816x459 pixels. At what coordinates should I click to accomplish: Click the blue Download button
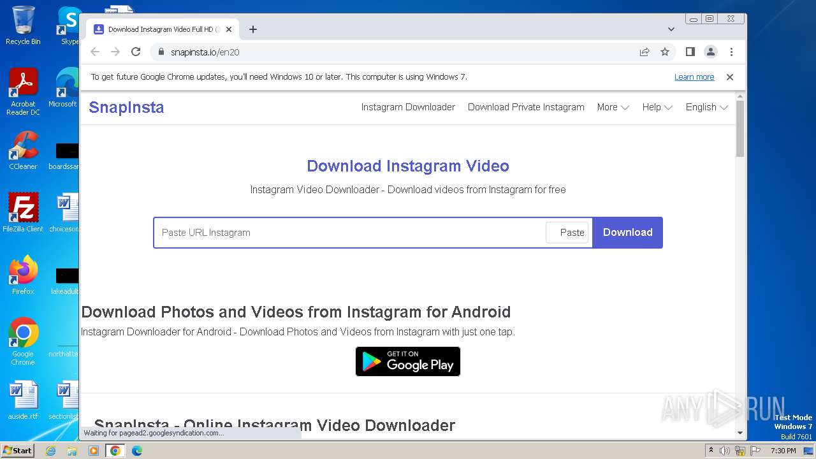627,233
